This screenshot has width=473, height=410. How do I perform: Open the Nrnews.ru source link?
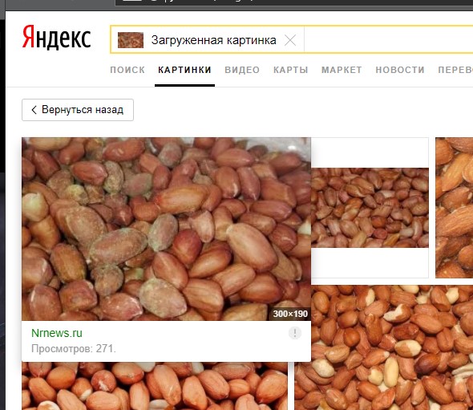click(57, 333)
